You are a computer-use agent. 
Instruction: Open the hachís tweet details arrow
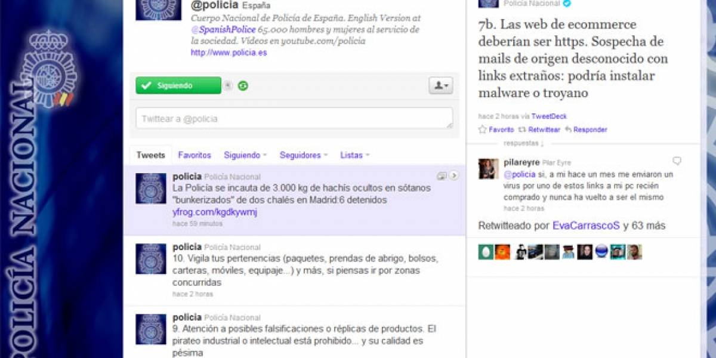(455, 175)
